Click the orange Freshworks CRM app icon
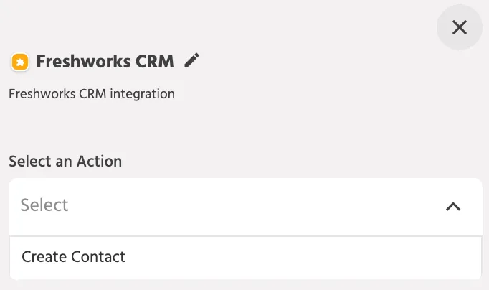489x290 pixels. pyautogui.click(x=20, y=62)
